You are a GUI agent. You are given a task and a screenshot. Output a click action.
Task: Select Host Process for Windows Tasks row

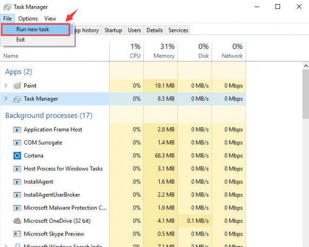tap(123, 169)
